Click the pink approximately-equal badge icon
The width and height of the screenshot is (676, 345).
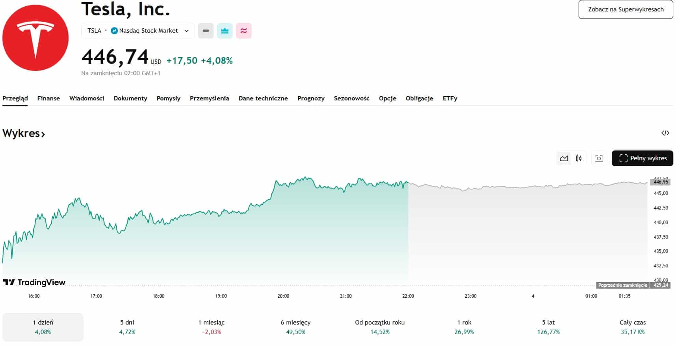(x=244, y=31)
